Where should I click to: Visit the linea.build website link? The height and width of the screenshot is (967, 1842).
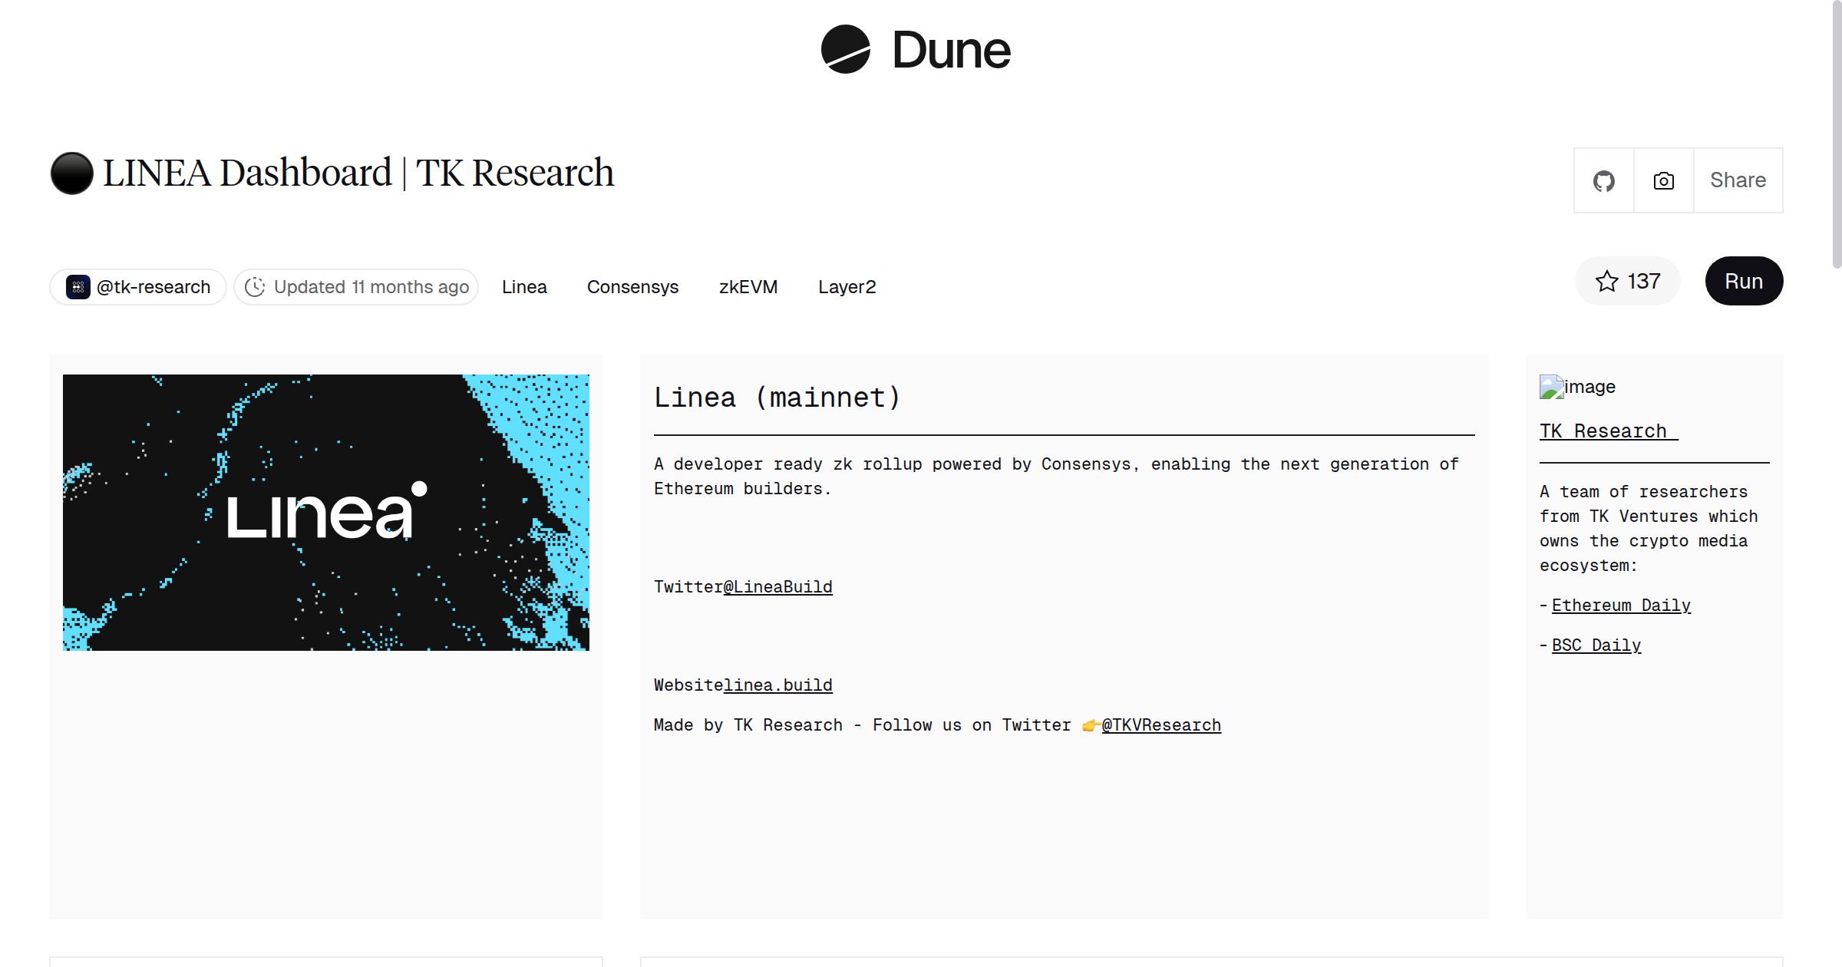tap(778, 685)
